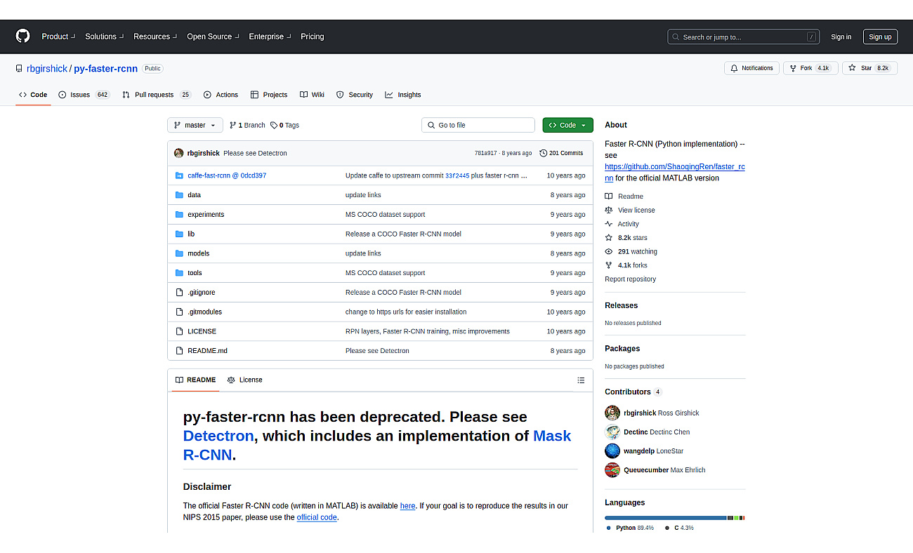
Task: Open ShaoqingRen/faster_rcnn link in About
Action: (x=675, y=173)
